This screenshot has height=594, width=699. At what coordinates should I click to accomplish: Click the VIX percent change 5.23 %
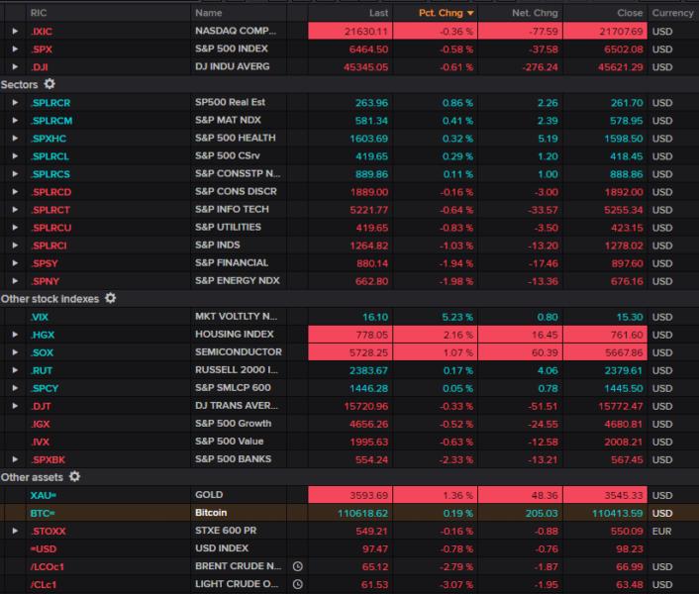click(x=457, y=317)
